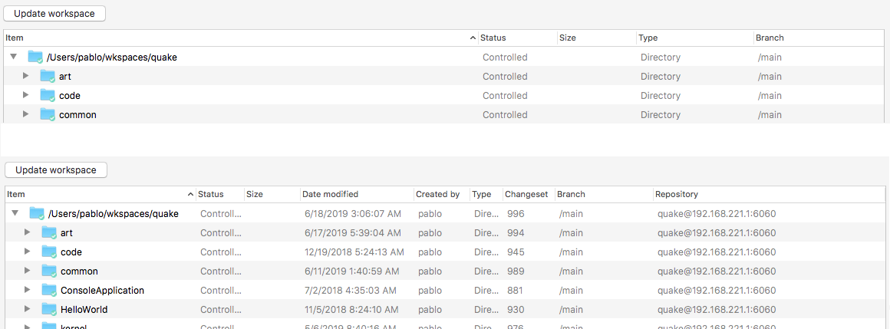
Task: Click the art folder icon in lower panel
Action: pyautogui.click(x=49, y=232)
